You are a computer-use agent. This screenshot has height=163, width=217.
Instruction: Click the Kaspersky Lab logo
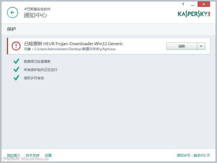click(194, 14)
